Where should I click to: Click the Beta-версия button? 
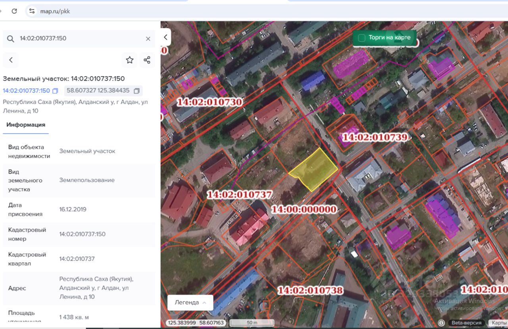coord(467,323)
